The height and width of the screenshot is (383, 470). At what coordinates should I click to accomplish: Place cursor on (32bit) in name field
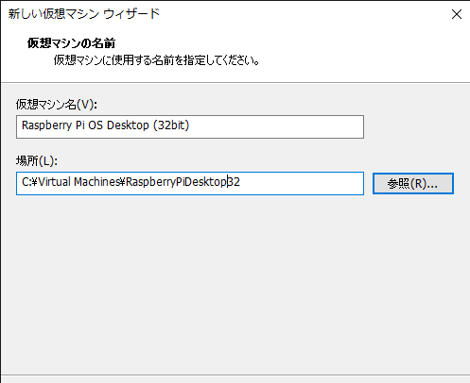171,125
